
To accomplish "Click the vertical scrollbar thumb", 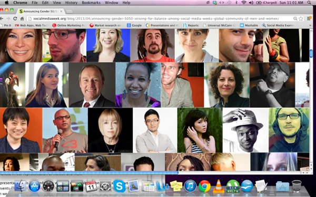I will point(311,54).
